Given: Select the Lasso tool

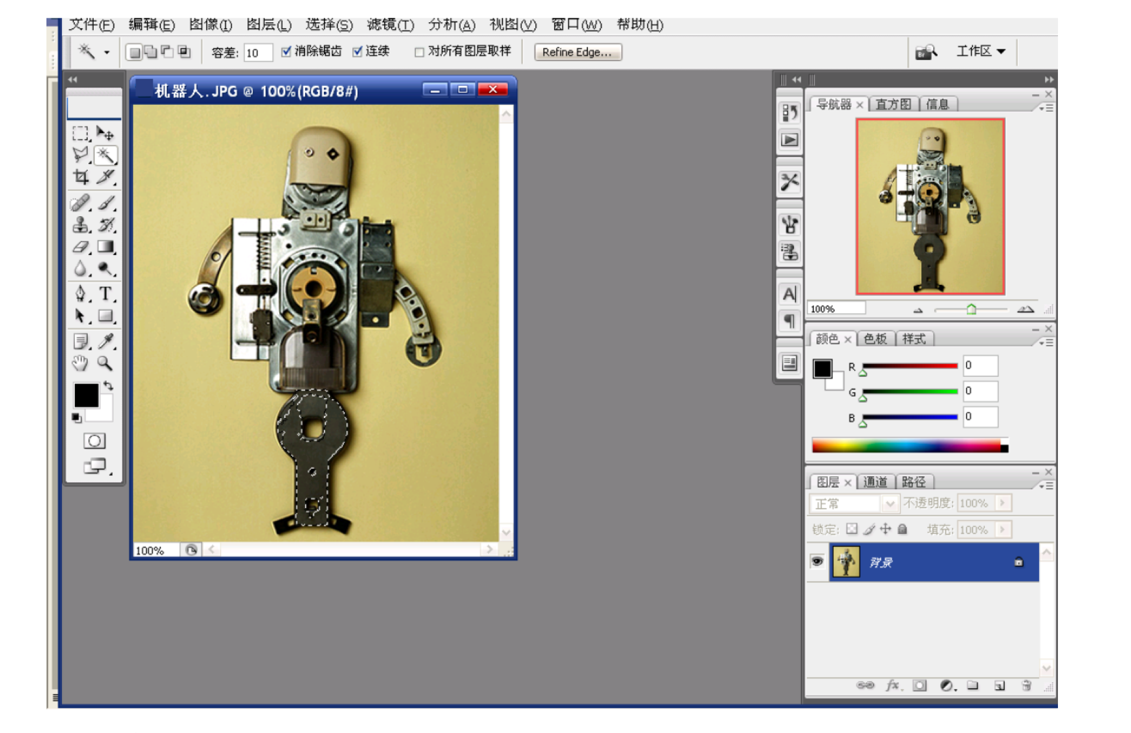Looking at the screenshot, I should point(80,155).
